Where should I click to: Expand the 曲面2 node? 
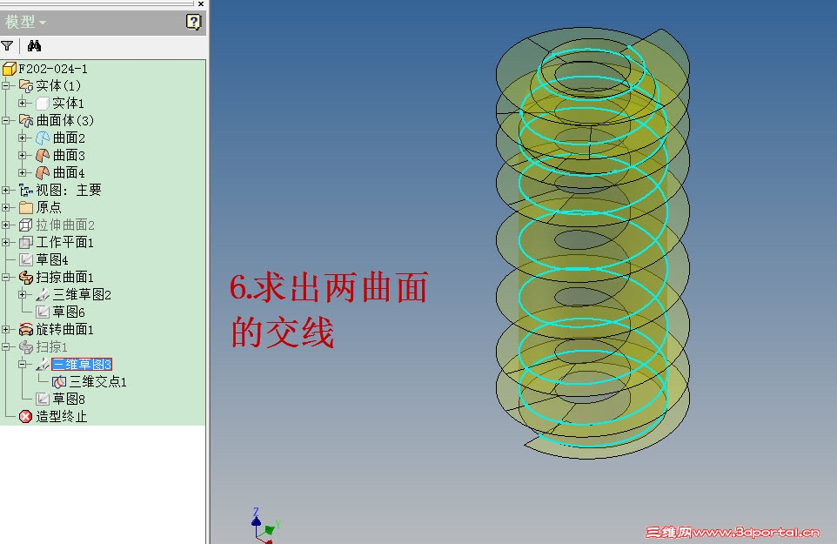(x=22, y=138)
